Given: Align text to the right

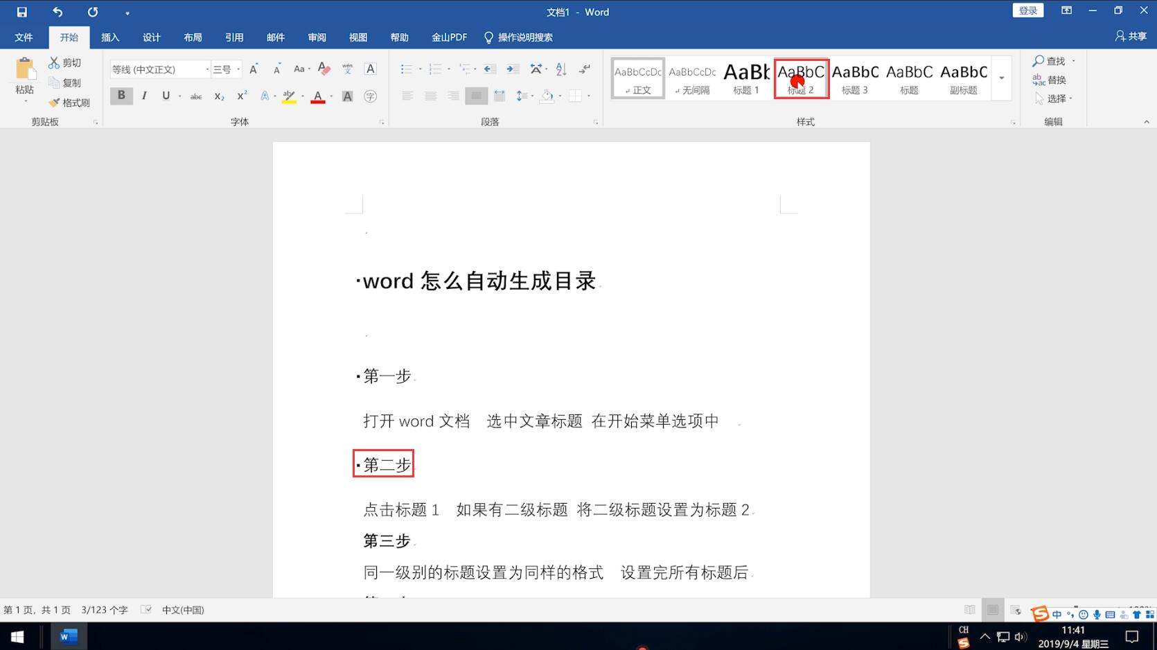Looking at the screenshot, I should coord(453,96).
